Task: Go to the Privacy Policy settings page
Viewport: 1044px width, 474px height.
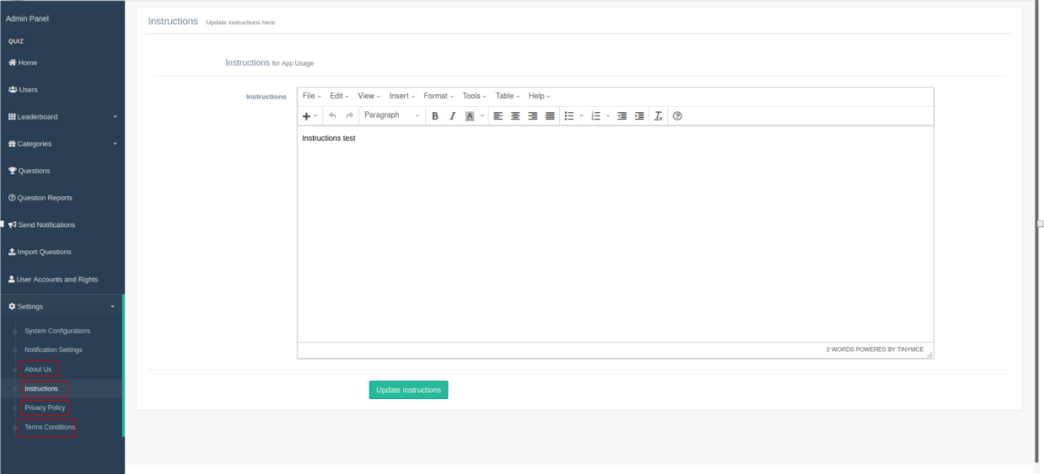Action: click(x=45, y=407)
